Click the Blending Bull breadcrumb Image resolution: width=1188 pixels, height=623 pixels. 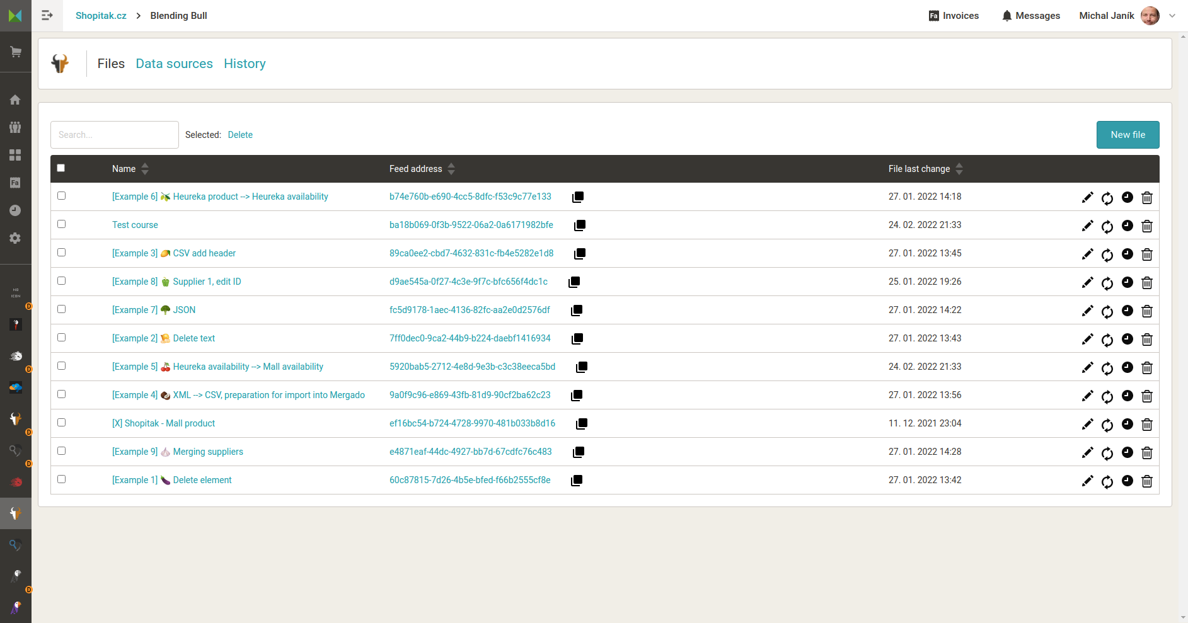click(x=178, y=16)
